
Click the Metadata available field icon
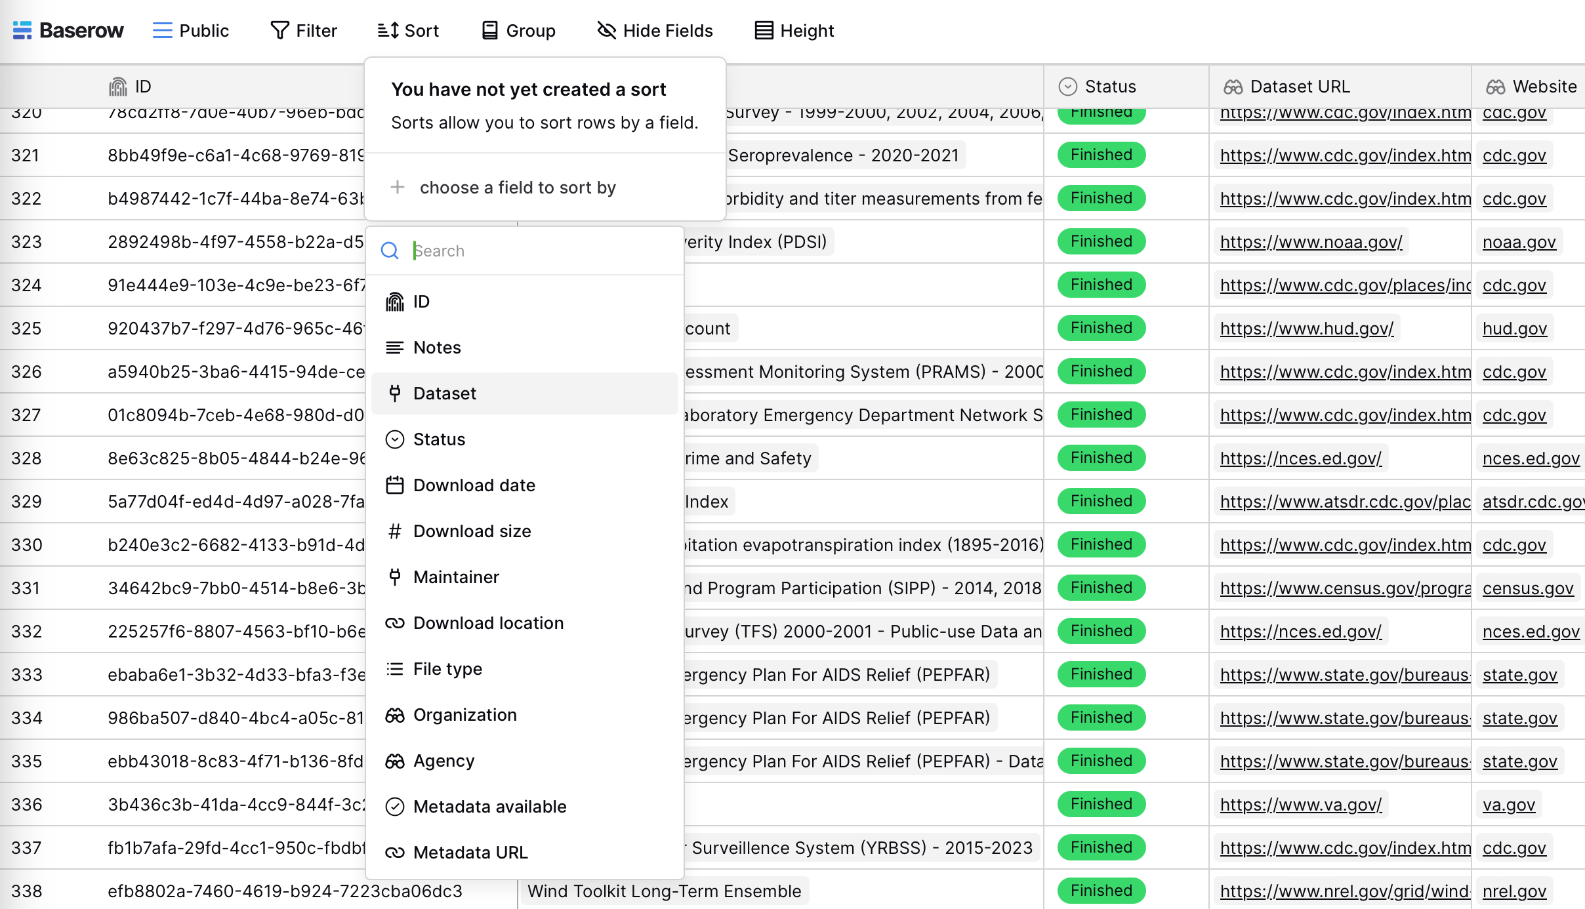pos(394,805)
